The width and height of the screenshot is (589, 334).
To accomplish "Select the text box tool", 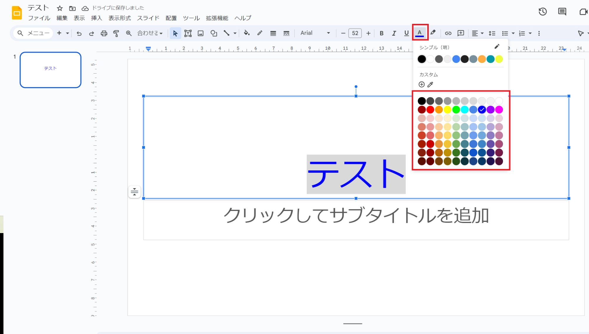I will (188, 33).
